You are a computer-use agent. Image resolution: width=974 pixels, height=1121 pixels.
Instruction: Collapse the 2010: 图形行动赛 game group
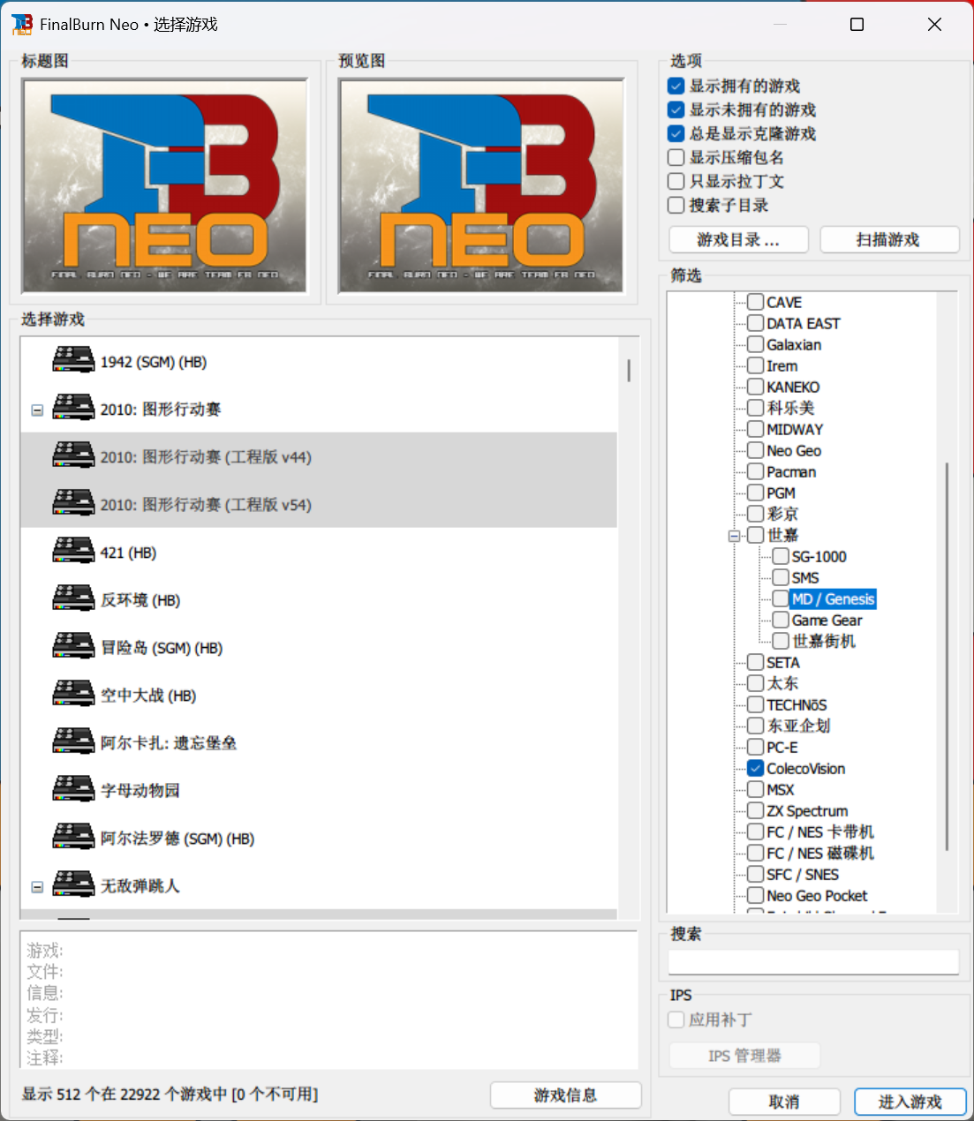point(37,410)
